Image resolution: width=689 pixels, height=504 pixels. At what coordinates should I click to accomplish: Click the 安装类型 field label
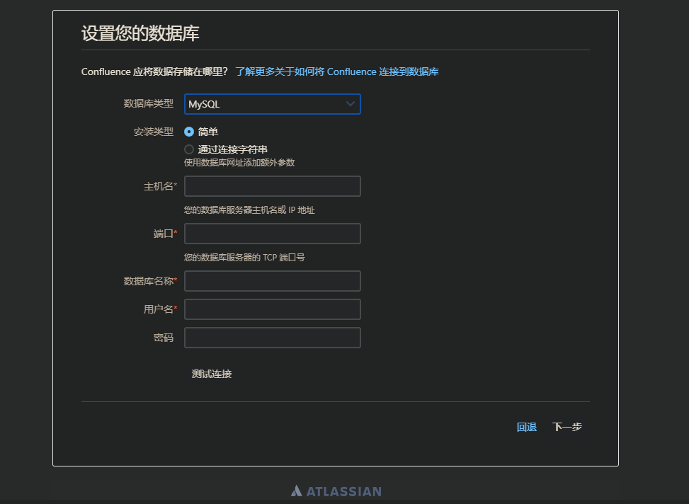pyautogui.click(x=154, y=132)
